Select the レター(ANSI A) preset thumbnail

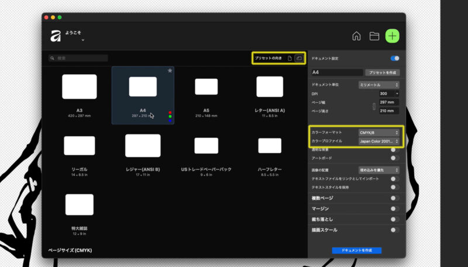click(270, 86)
